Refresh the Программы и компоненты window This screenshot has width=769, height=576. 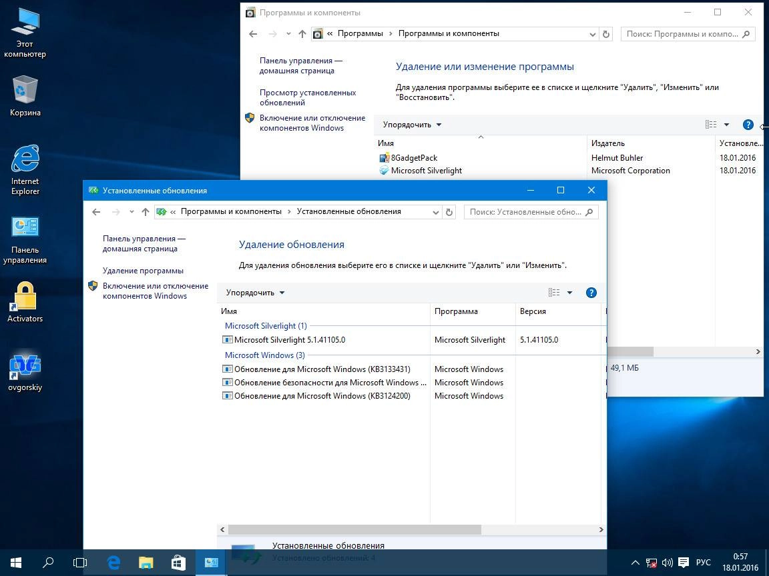(605, 34)
